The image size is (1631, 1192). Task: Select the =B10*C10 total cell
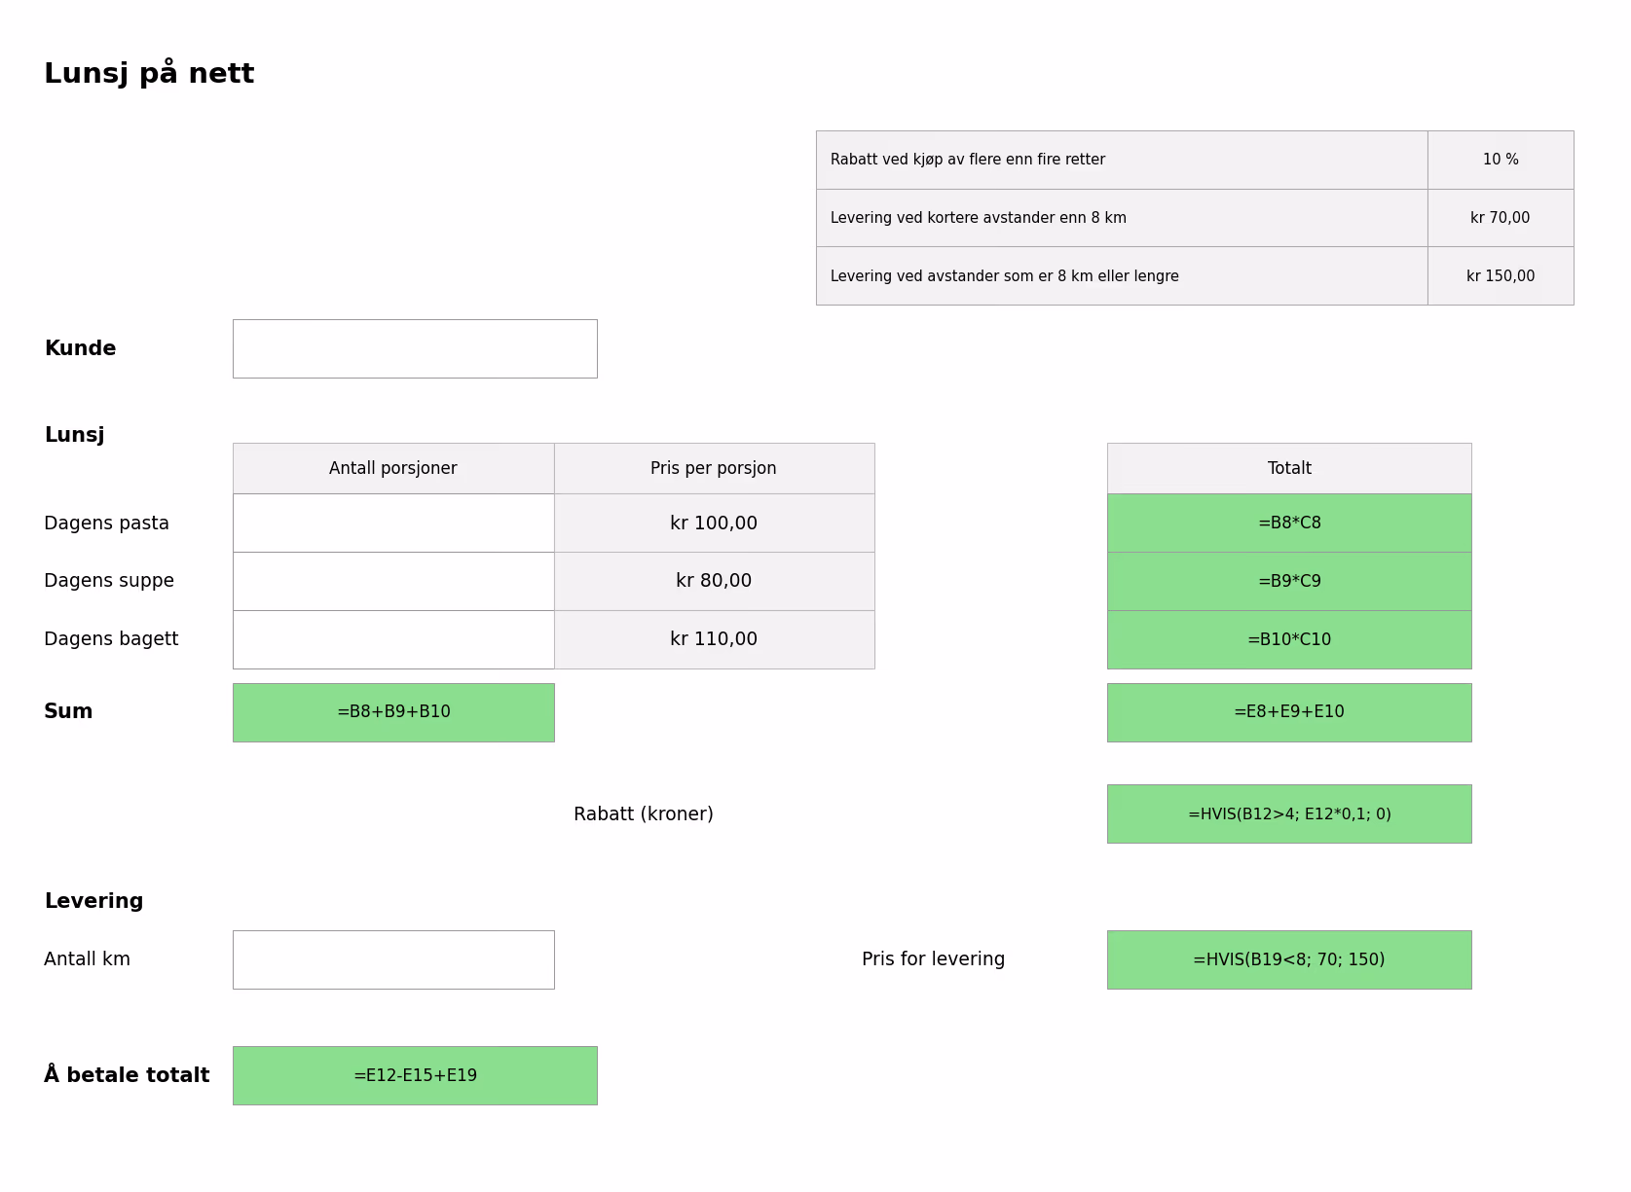1289,639
